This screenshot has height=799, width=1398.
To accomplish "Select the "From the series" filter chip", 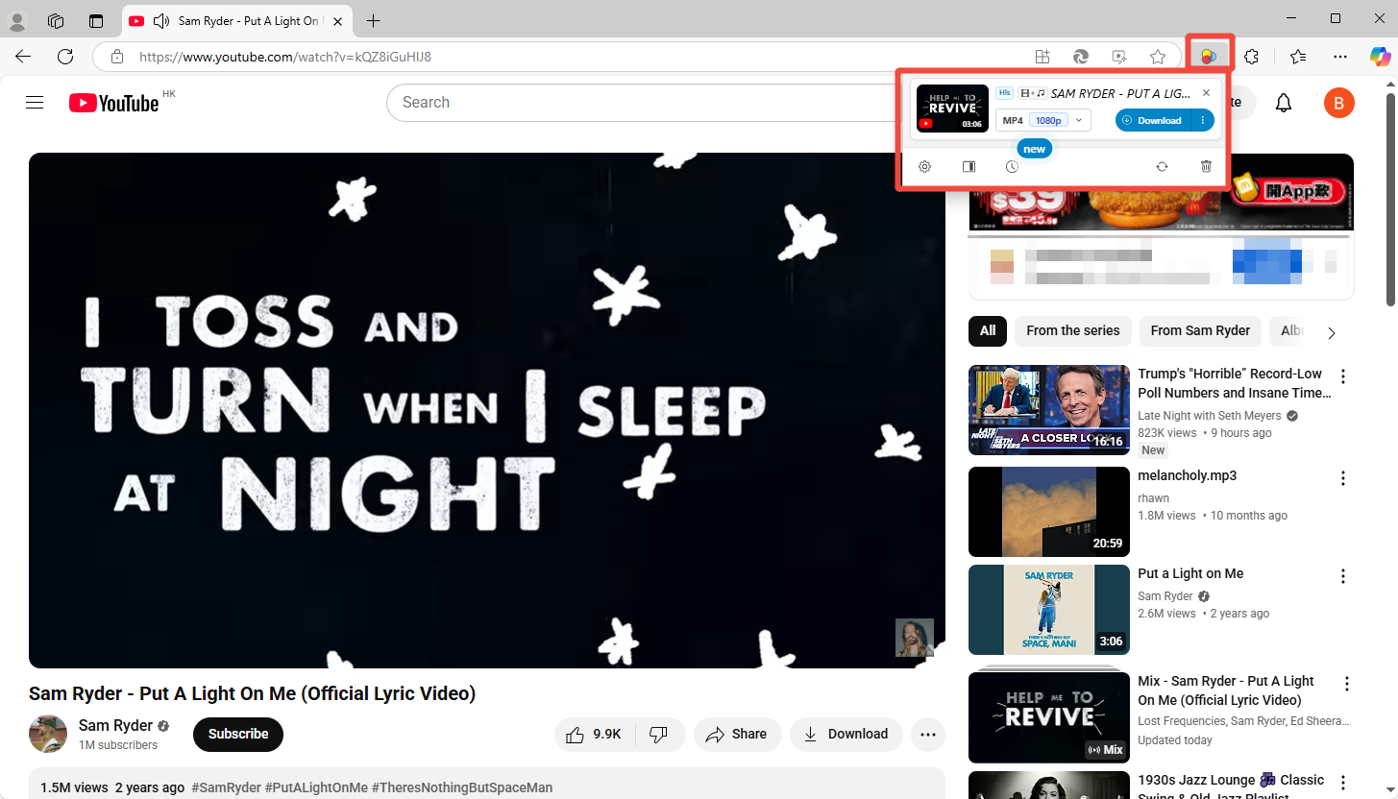I will [x=1072, y=330].
